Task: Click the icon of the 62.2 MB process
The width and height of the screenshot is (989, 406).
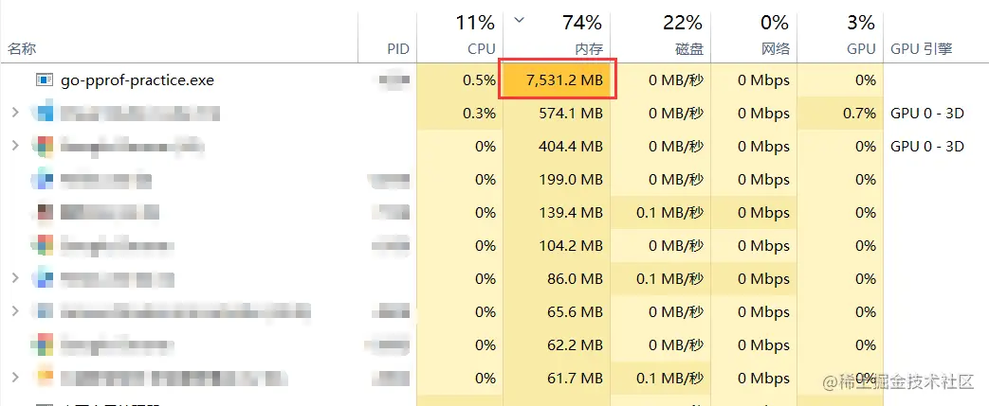Action: [x=44, y=345]
